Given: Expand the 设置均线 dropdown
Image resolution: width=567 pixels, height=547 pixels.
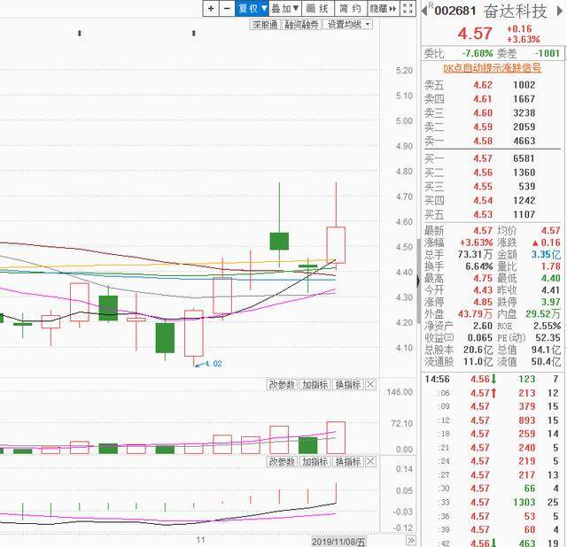Looking at the screenshot, I should [346, 25].
